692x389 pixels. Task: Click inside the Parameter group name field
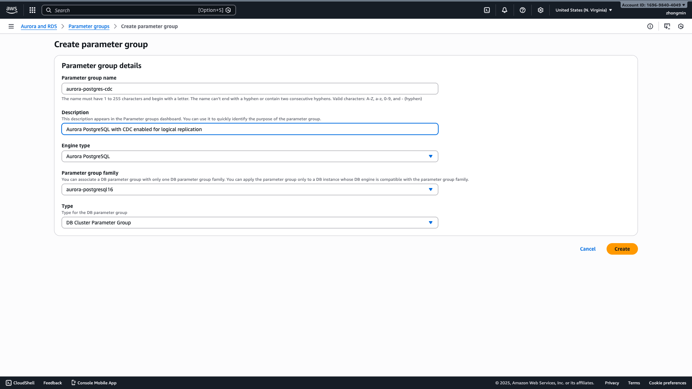250,89
